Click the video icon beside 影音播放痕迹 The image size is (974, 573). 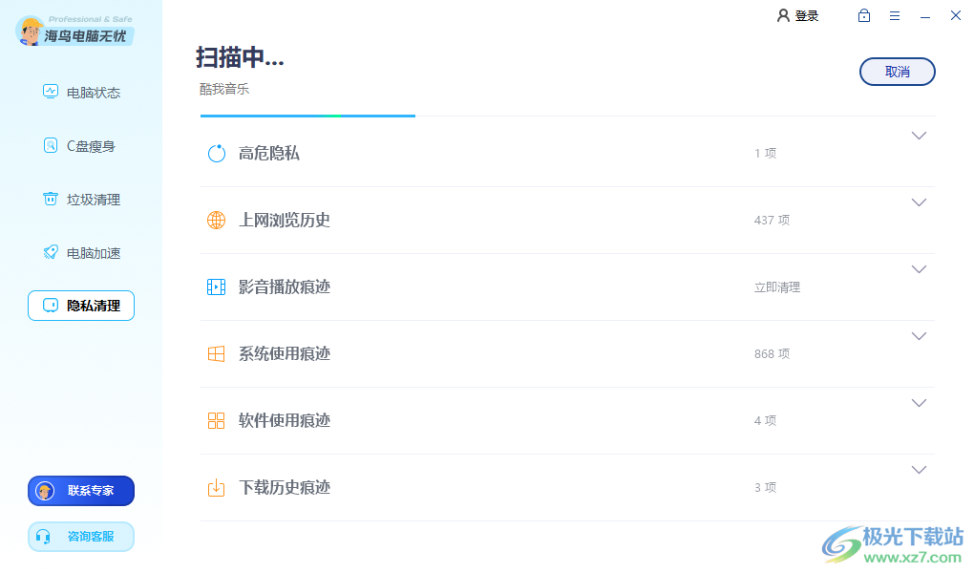[216, 286]
